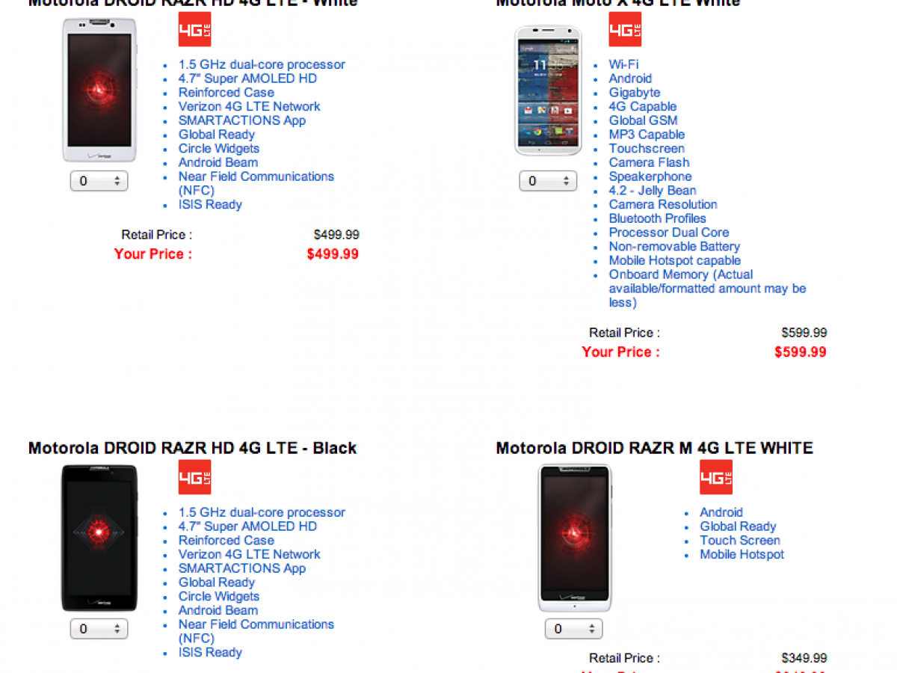Screen dimensions: 897x673
Task: Open quantity dropdown for Moto X
Action: 548,181
